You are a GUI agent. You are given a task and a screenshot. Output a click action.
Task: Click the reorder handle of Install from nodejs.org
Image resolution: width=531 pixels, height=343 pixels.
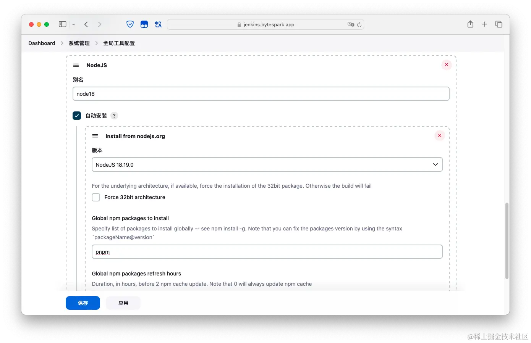point(95,136)
